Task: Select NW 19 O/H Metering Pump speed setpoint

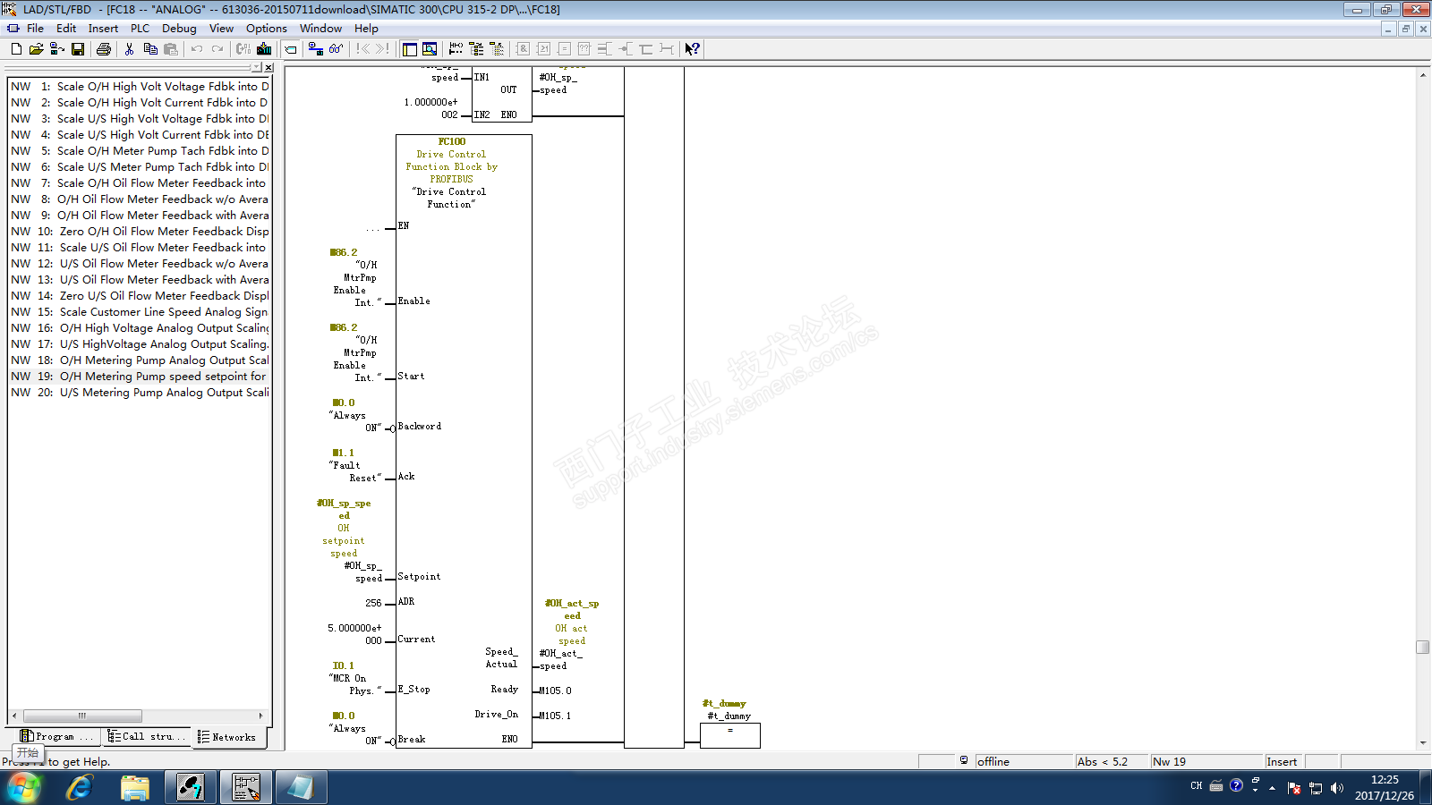Action: click(x=140, y=377)
